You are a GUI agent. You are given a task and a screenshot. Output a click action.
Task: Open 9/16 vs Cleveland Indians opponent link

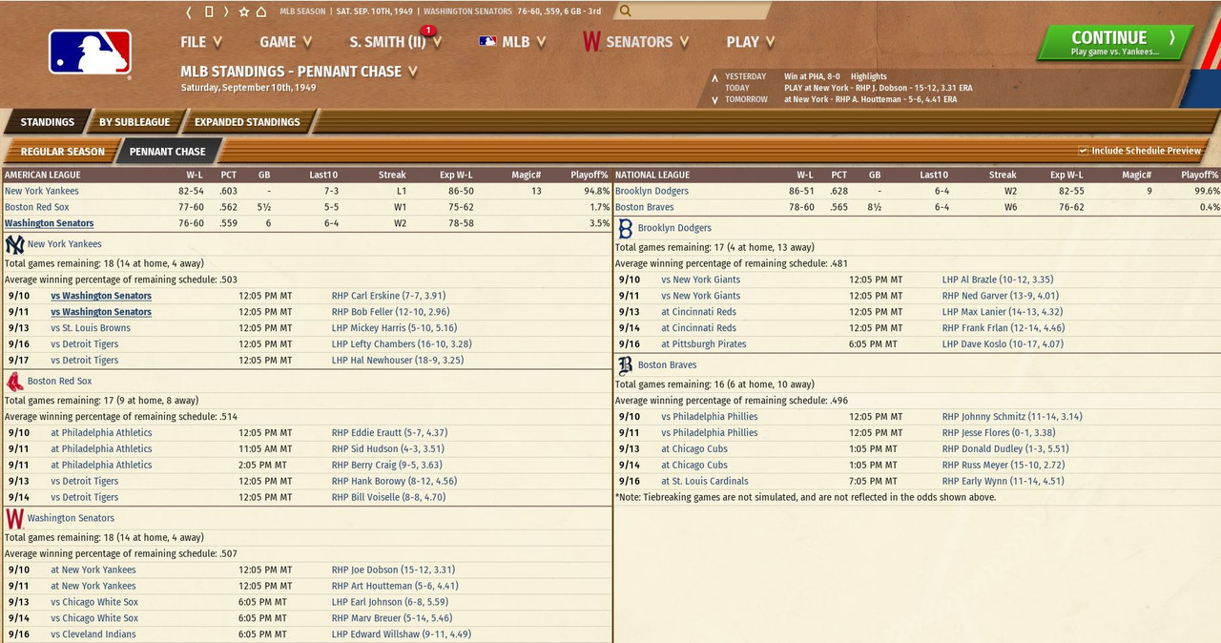pos(93,634)
